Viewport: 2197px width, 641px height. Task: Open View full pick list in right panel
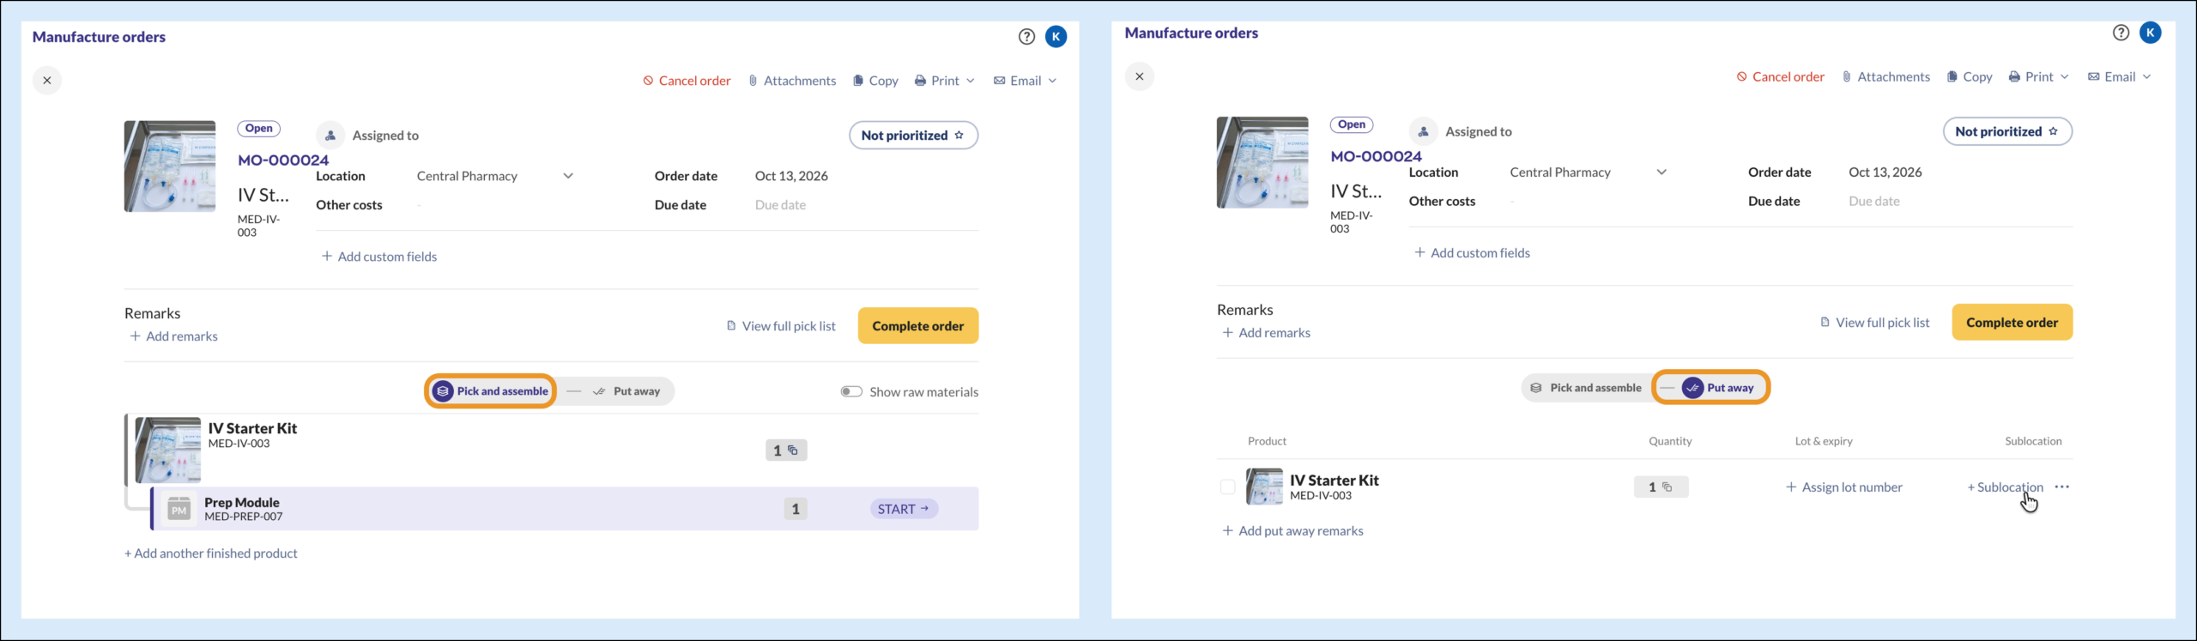pos(1875,323)
